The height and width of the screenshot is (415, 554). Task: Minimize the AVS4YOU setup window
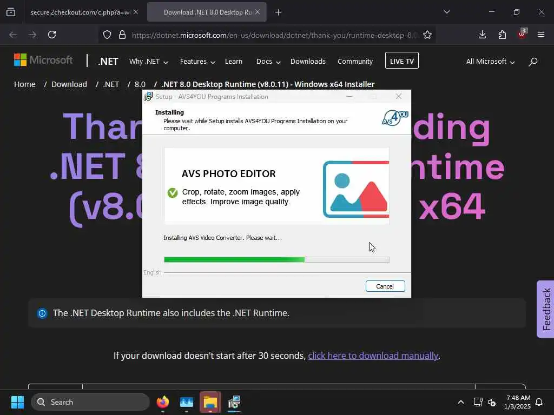pos(349,96)
